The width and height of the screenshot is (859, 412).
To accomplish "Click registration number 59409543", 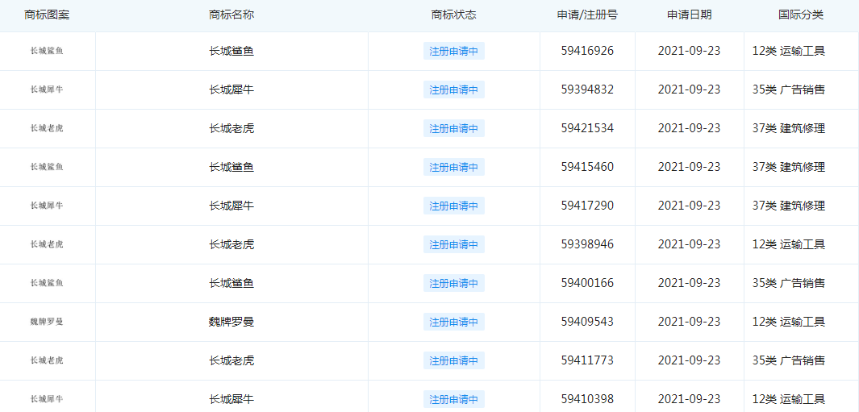I will click(587, 322).
